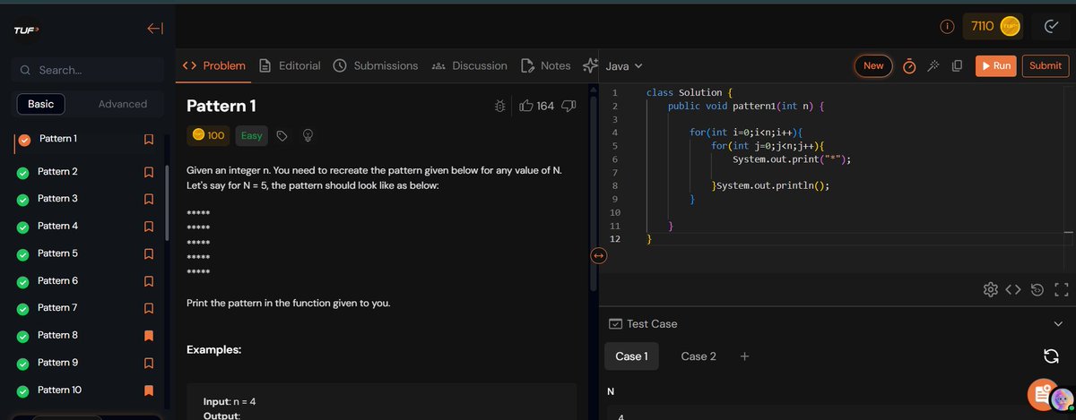Open the info icon near coins

point(946,27)
